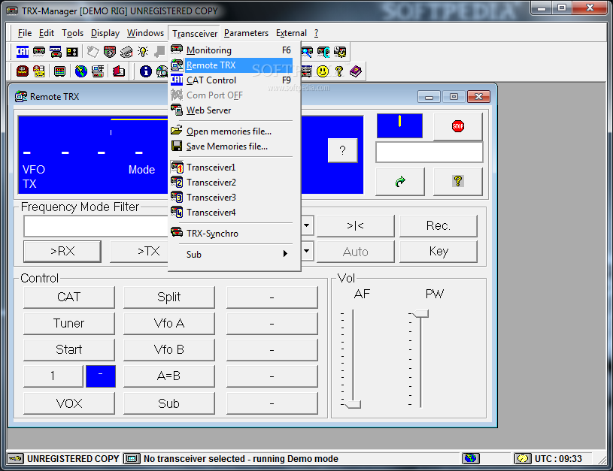Select Vfo A
The width and height of the screenshot is (613, 471).
(169, 323)
